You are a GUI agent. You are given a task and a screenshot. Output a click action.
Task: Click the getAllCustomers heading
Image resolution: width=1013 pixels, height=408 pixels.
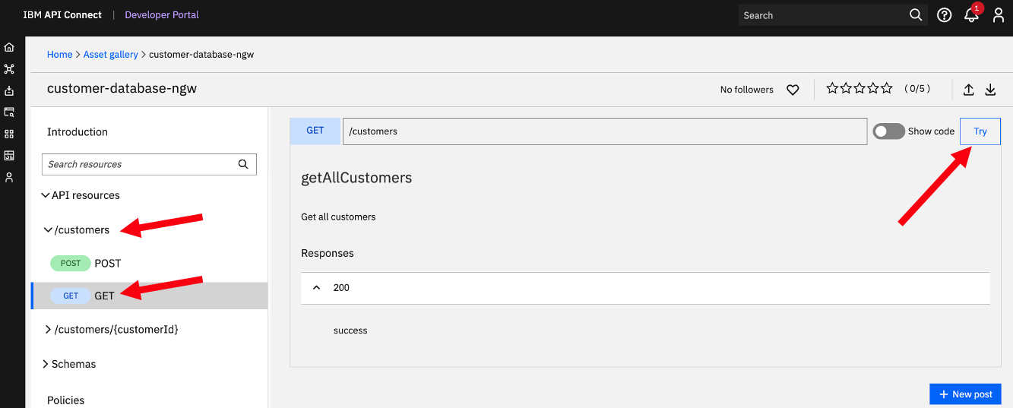tap(356, 178)
